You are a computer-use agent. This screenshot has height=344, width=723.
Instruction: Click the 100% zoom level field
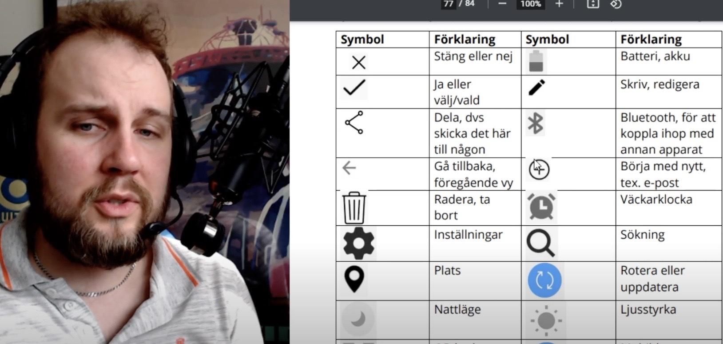pyautogui.click(x=531, y=4)
